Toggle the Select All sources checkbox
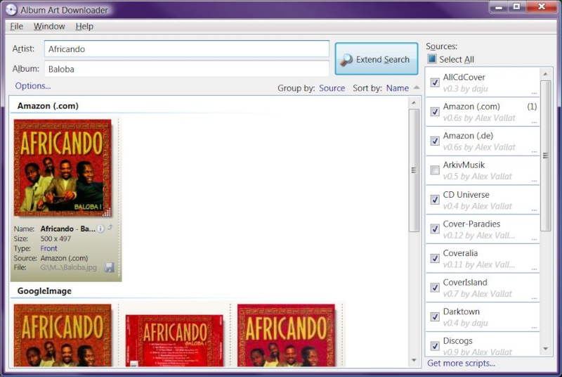Viewport: 562px width, 377px height. coord(432,59)
